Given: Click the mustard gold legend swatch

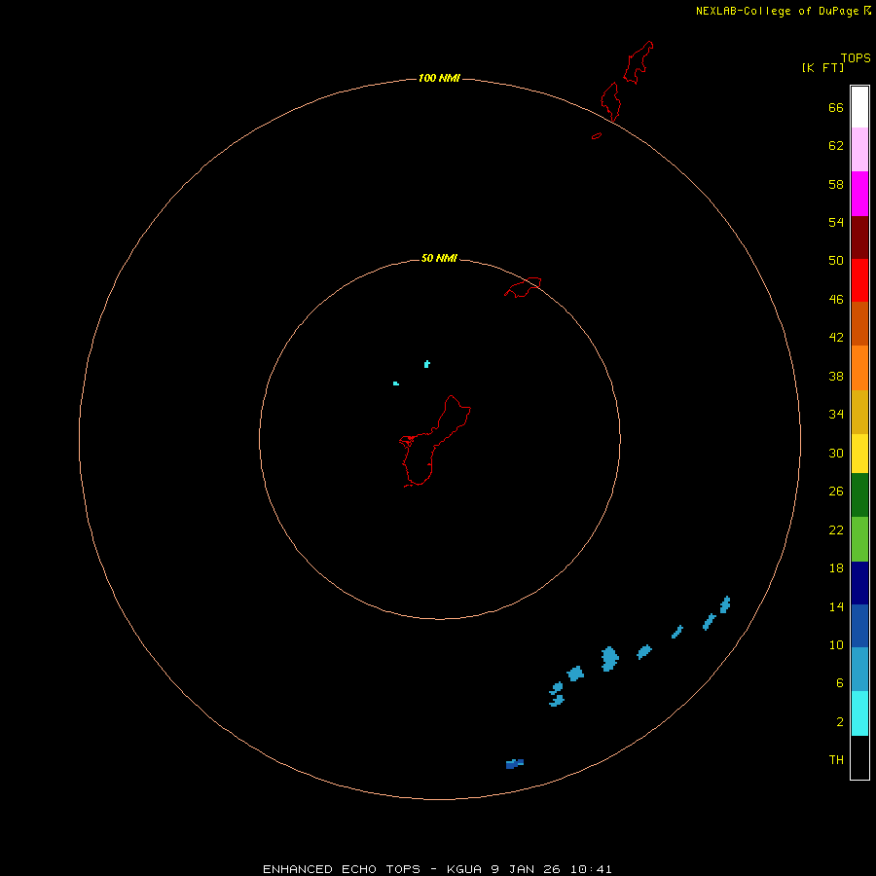Looking at the screenshot, I should coord(859,412).
